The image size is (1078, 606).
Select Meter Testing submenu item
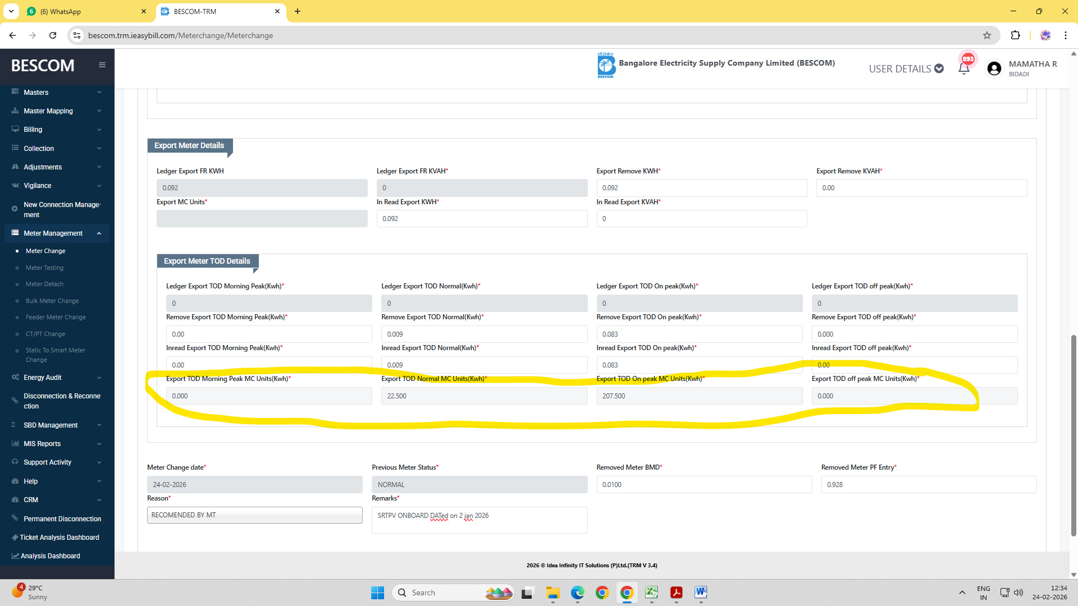coord(44,268)
